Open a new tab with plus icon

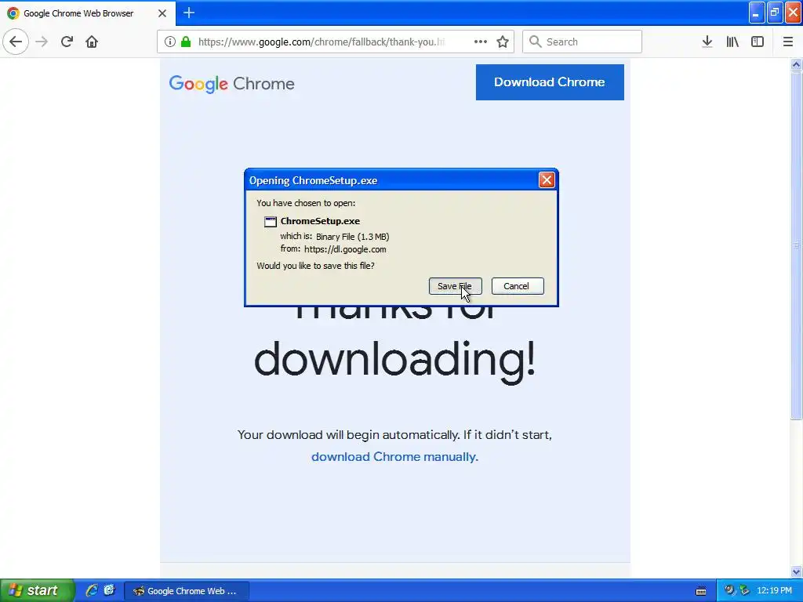[189, 13]
